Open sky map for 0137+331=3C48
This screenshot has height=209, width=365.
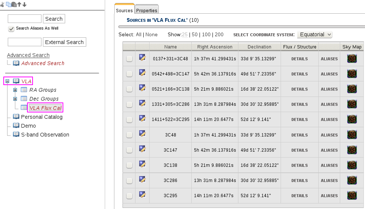(x=352, y=58)
